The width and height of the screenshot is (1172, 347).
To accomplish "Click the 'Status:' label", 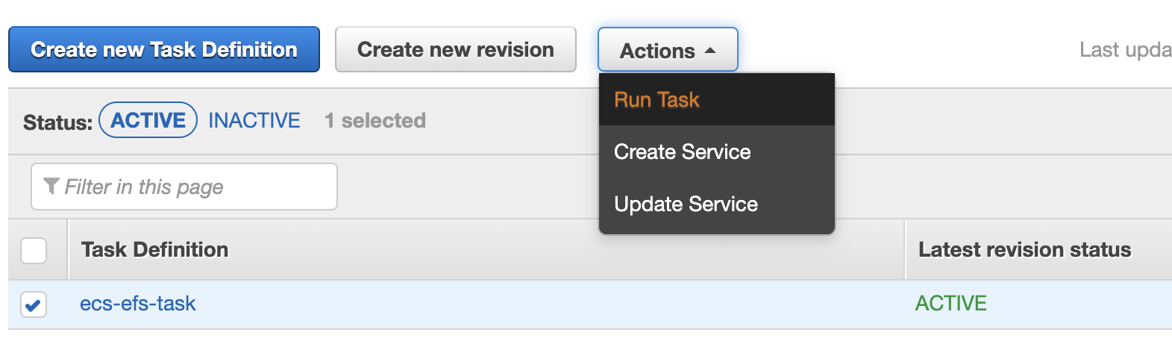I will [57, 122].
